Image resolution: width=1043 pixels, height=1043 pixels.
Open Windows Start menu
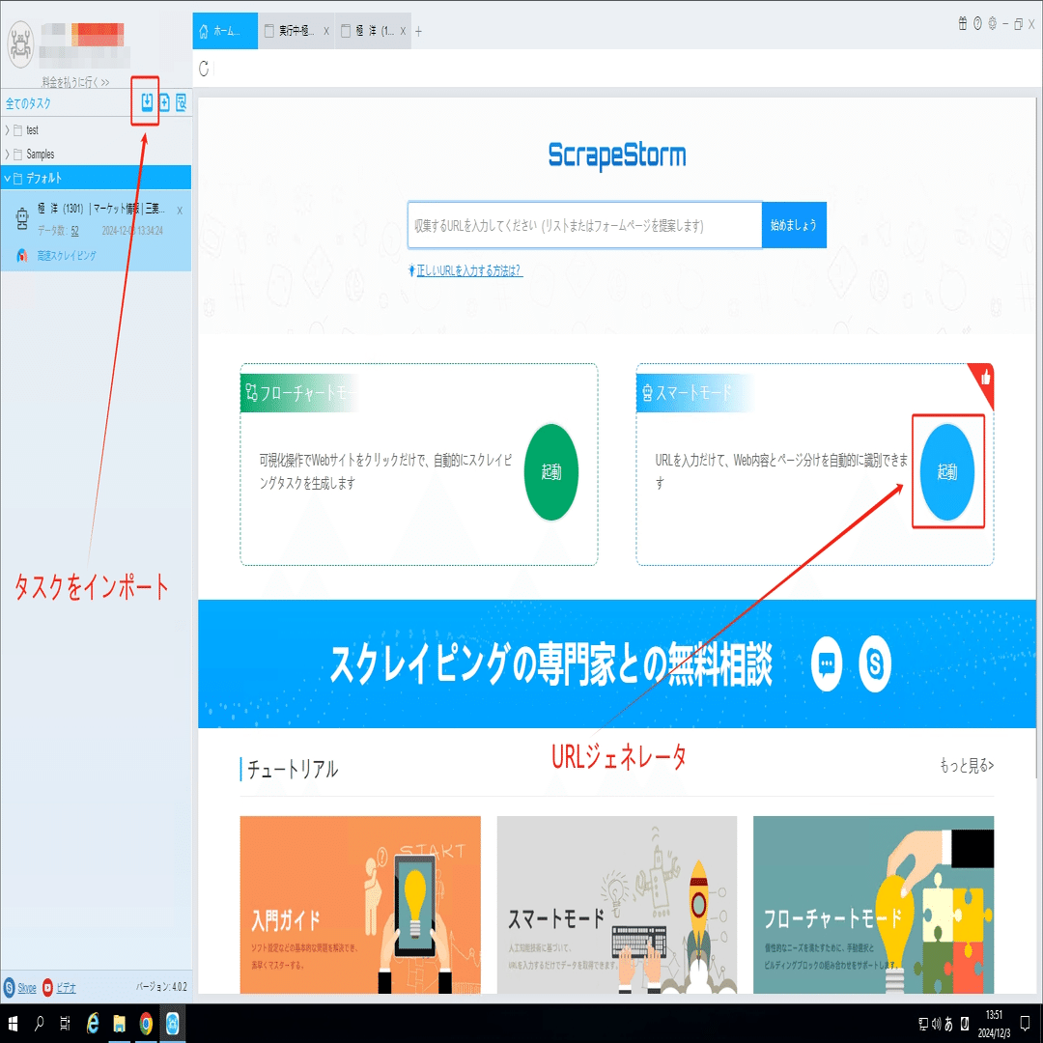pos(13,1023)
